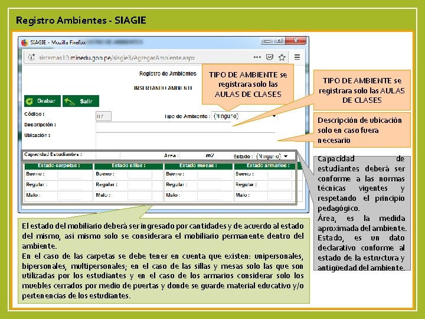Image resolution: width=425 pixels, height=319 pixels.
Task: Click Malo field under Estado carpetas
Action: coord(70,196)
